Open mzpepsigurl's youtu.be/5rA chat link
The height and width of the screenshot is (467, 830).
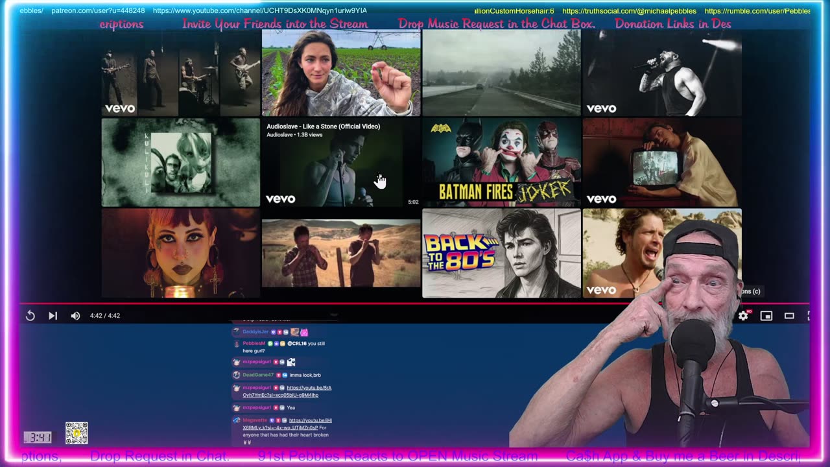(x=287, y=391)
